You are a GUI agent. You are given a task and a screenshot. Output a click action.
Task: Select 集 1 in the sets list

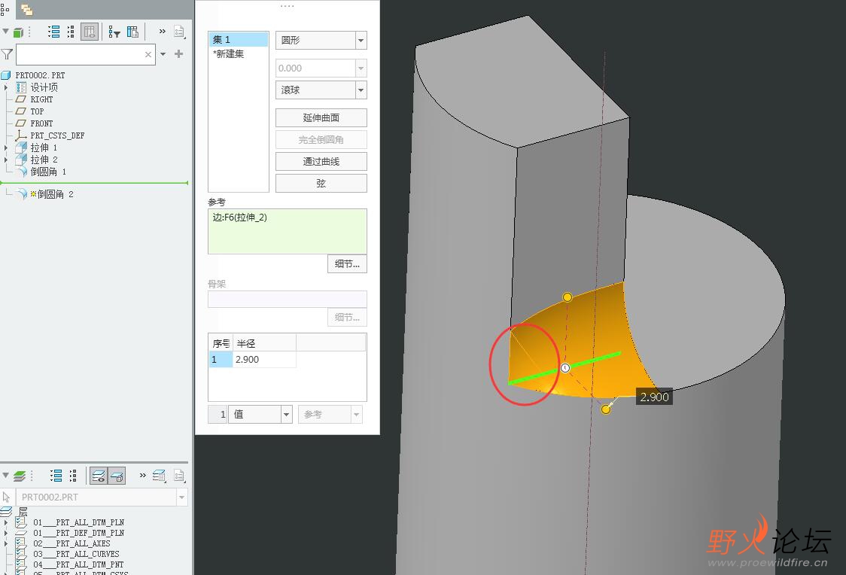click(238, 39)
